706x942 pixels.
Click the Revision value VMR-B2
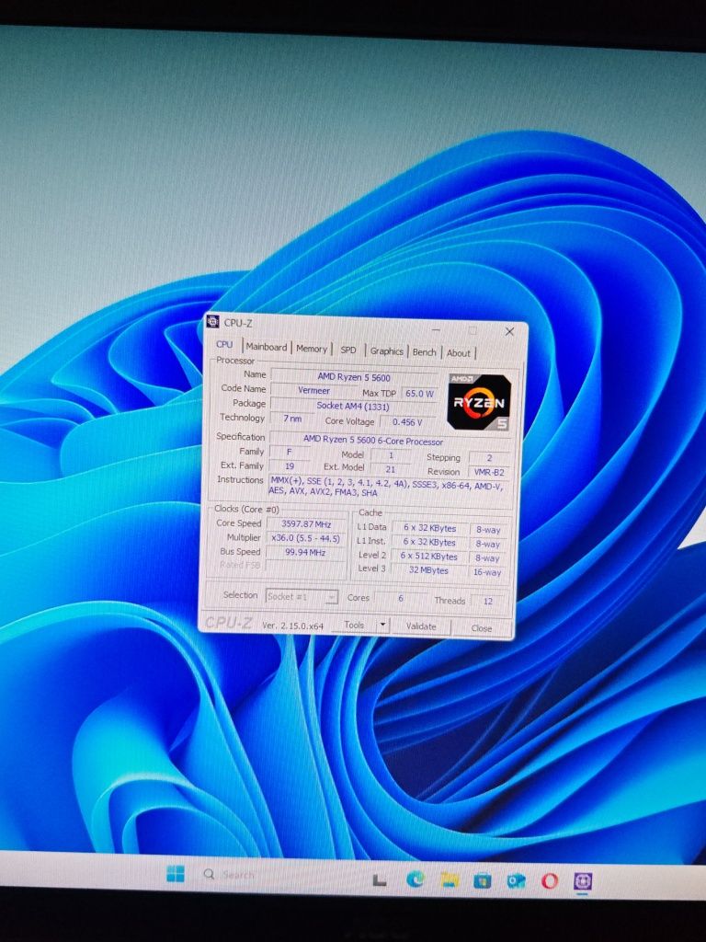click(489, 472)
